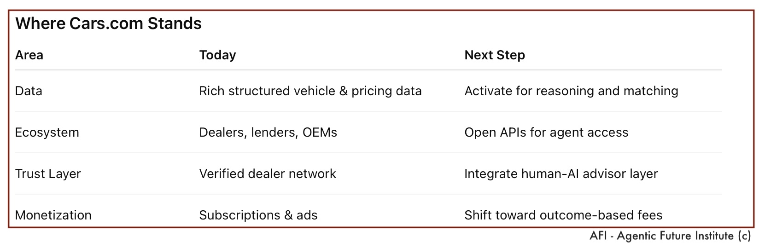Select 'Shift toward outcome-based fees' cell

[x=563, y=215]
